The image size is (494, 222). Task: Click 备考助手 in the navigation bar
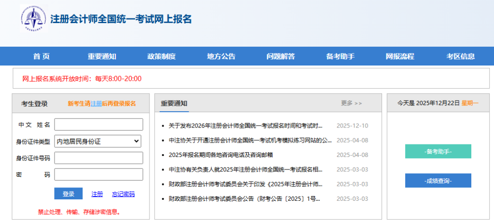[x=340, y=57]
